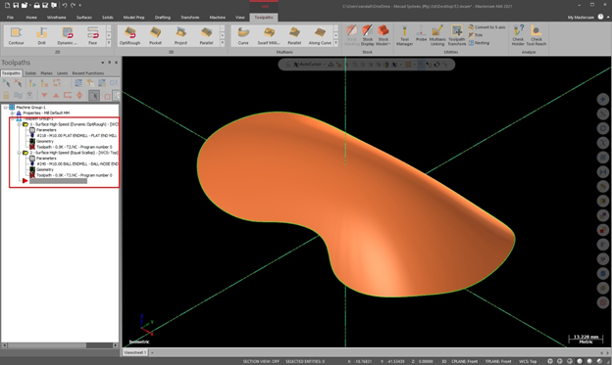The image size is (612, 365).
Task: Open the File menu
Action: (x=10, y=18)
